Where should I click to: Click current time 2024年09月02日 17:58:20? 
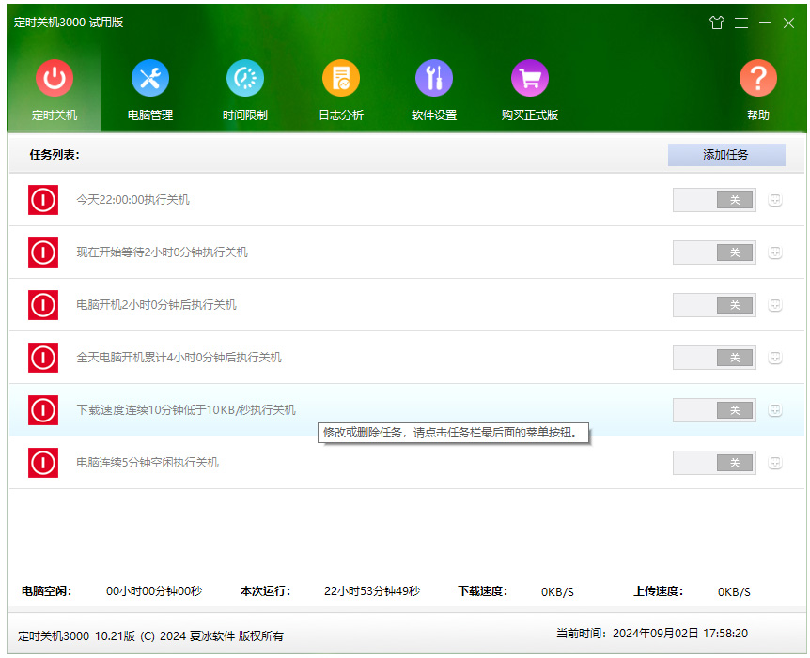(x=680, y=634)
